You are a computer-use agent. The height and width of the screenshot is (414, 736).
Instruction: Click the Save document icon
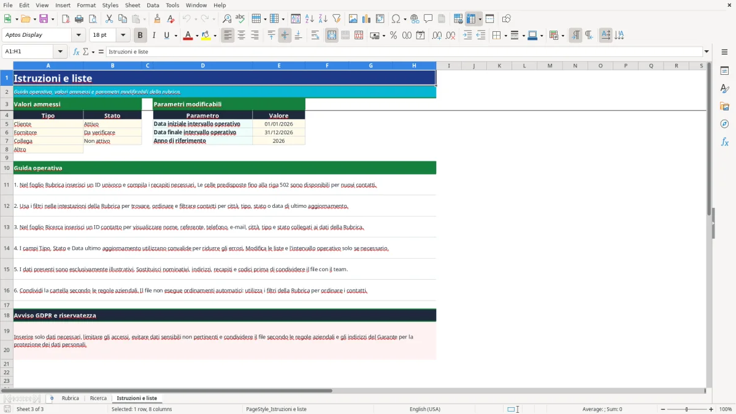[44, 19]
